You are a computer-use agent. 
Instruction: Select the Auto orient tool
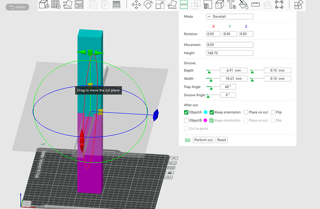coord(68,5)
